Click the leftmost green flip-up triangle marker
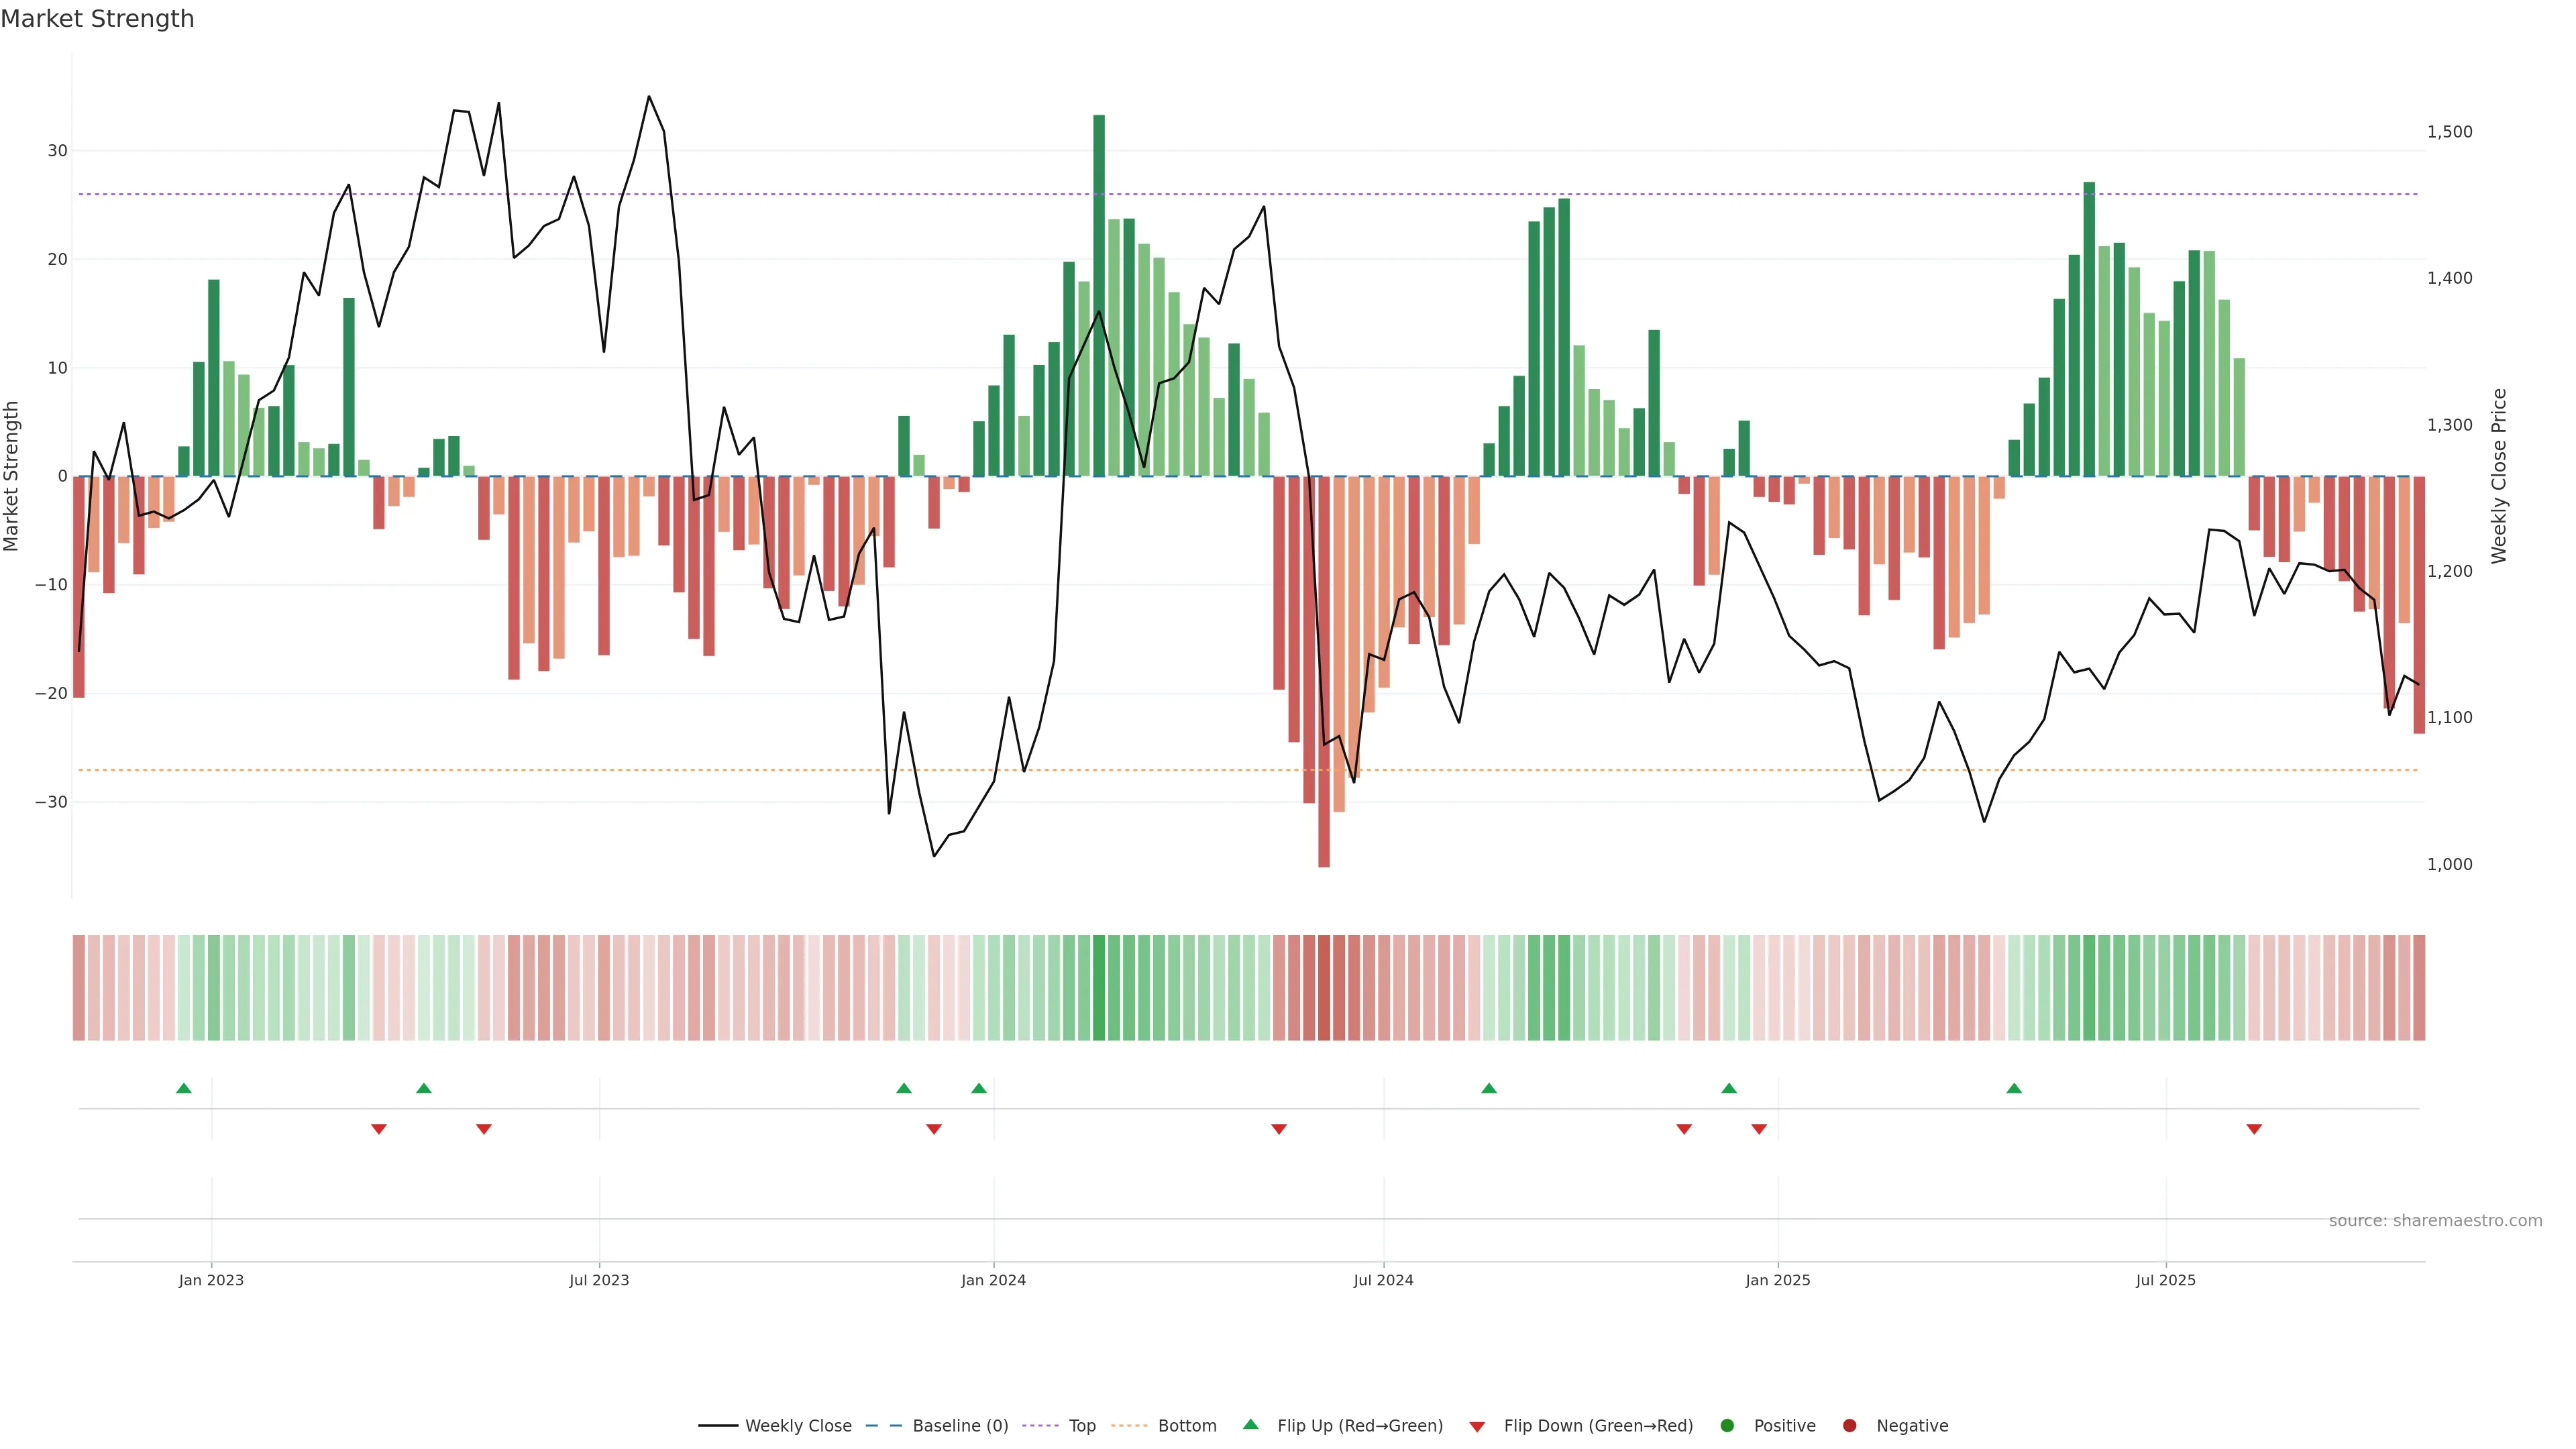Image resolution: width=2576 pixels, height=1449 pixels. (184, 1088)
